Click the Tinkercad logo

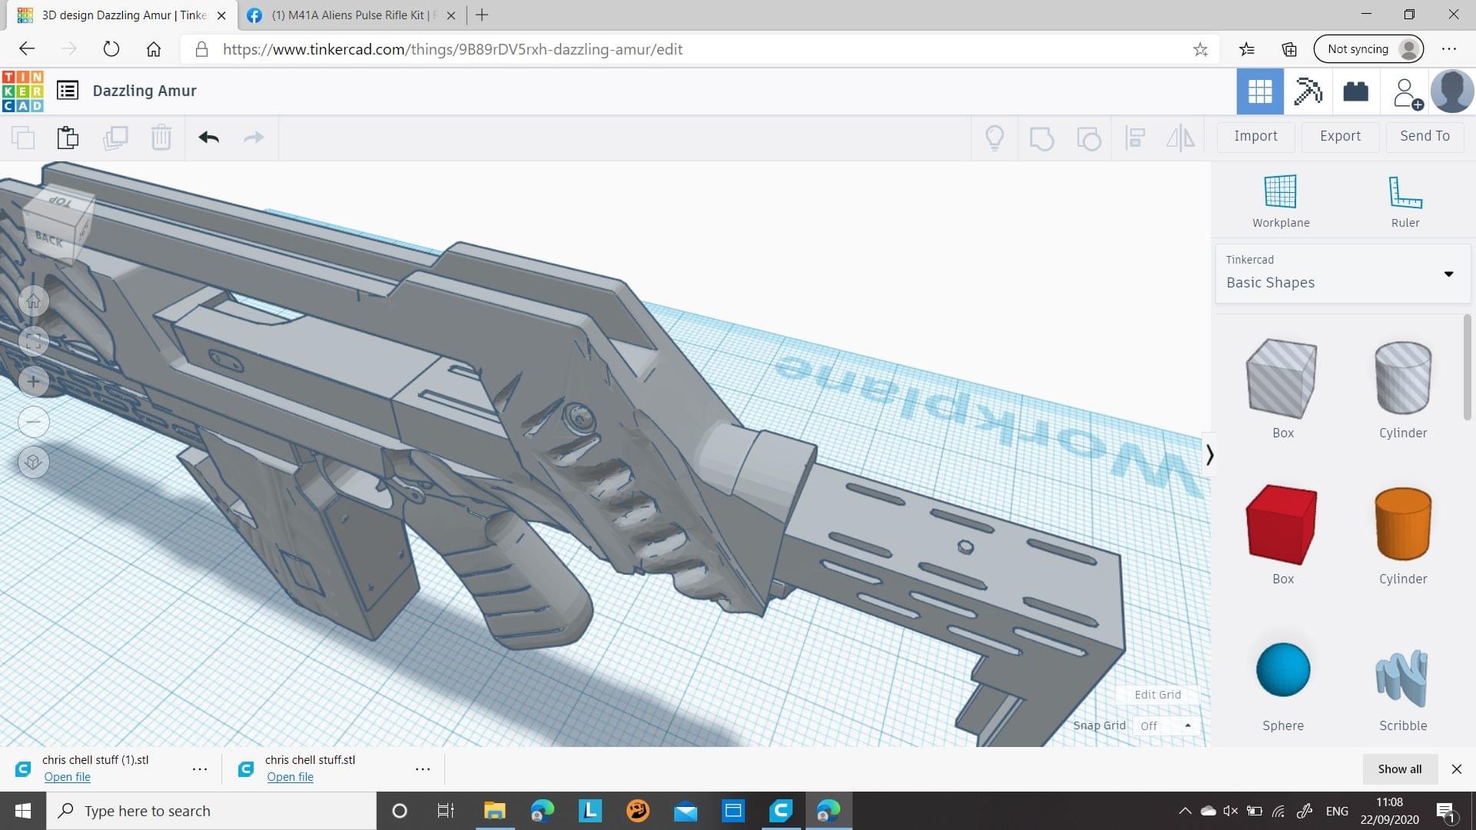[23, 91]
